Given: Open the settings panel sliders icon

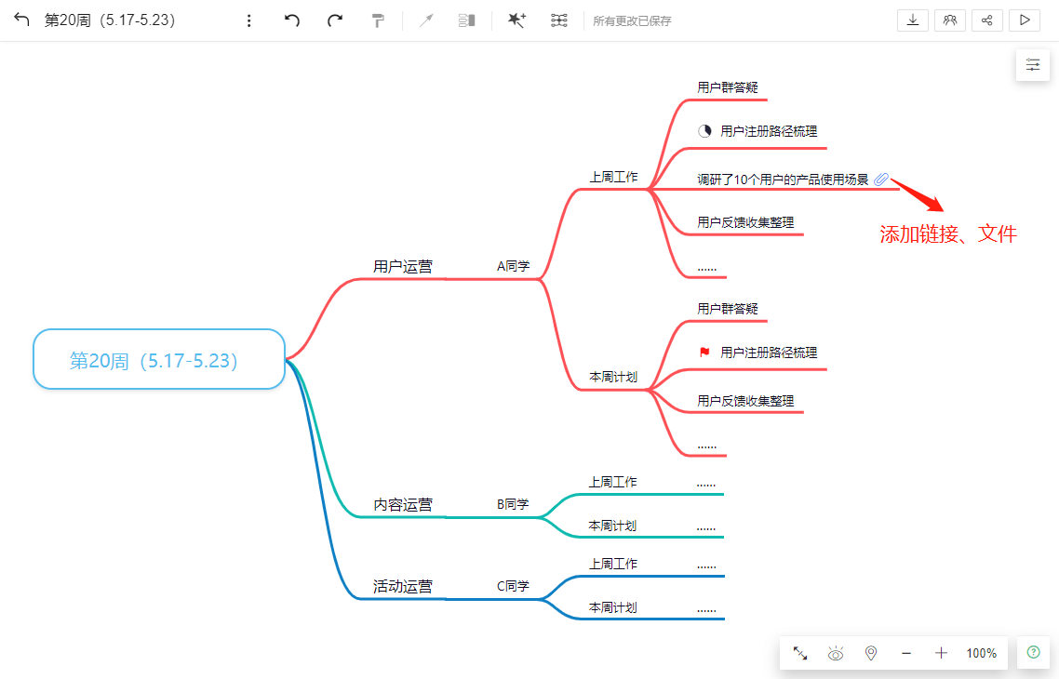Looking at the screenshot, I should click(1033, 65).
